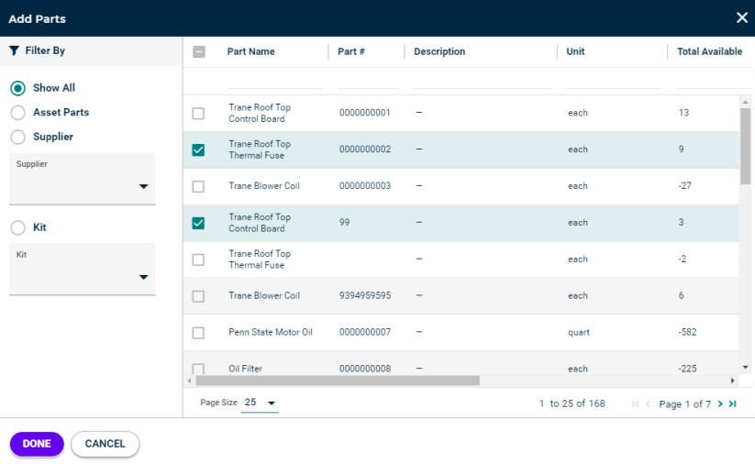Close the Add Parts dialog
The height and width of the screenshot is (464, 755).
click(742, 17)
